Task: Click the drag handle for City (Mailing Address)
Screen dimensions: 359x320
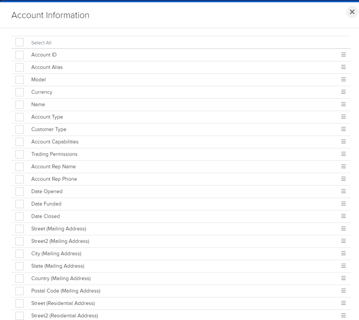Action: 344,253
